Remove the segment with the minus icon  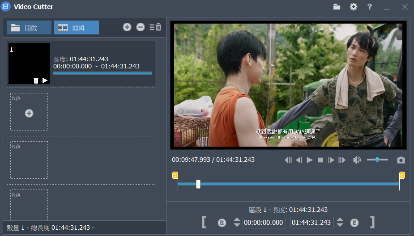pyautogui.click(x=141, y=27)
